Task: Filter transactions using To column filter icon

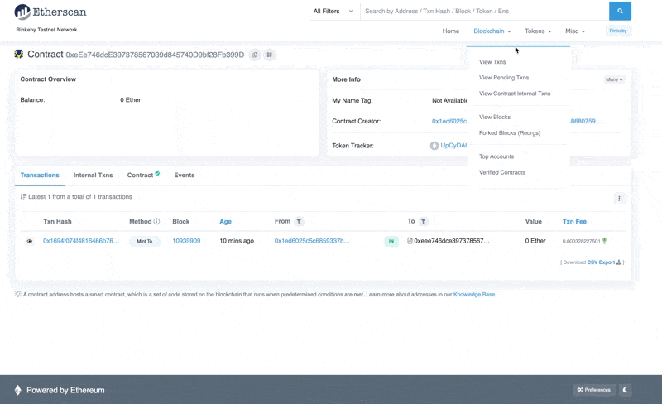Action: tap(423, 222)
